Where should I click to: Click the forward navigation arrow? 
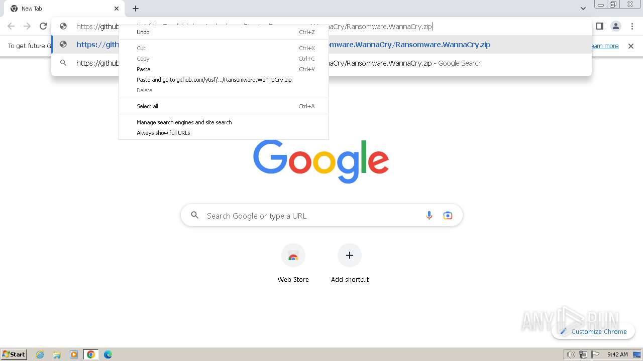[x=27, y=26]
